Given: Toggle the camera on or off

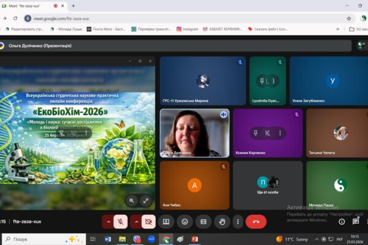Looking at the screenshot, I should click(x=148, y=221).
